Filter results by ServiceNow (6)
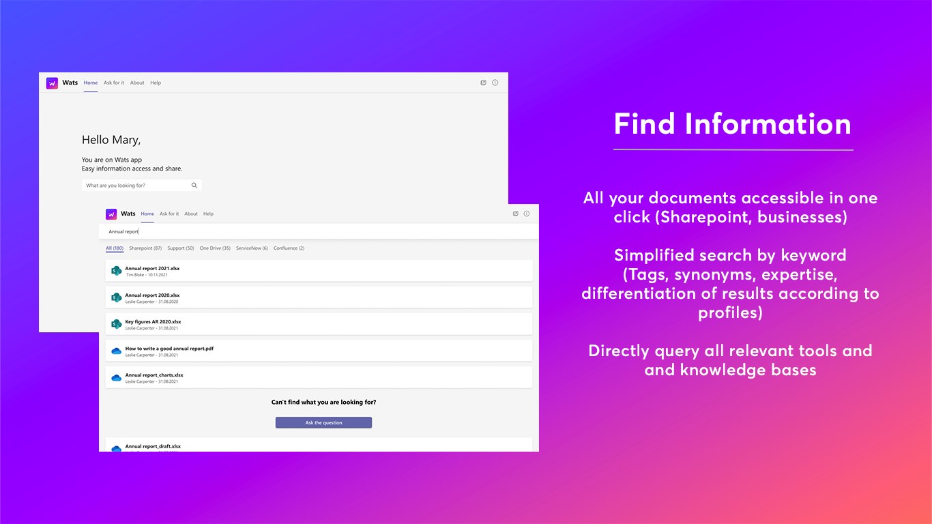Screen dimensions: 932x524 pos(252,248)
